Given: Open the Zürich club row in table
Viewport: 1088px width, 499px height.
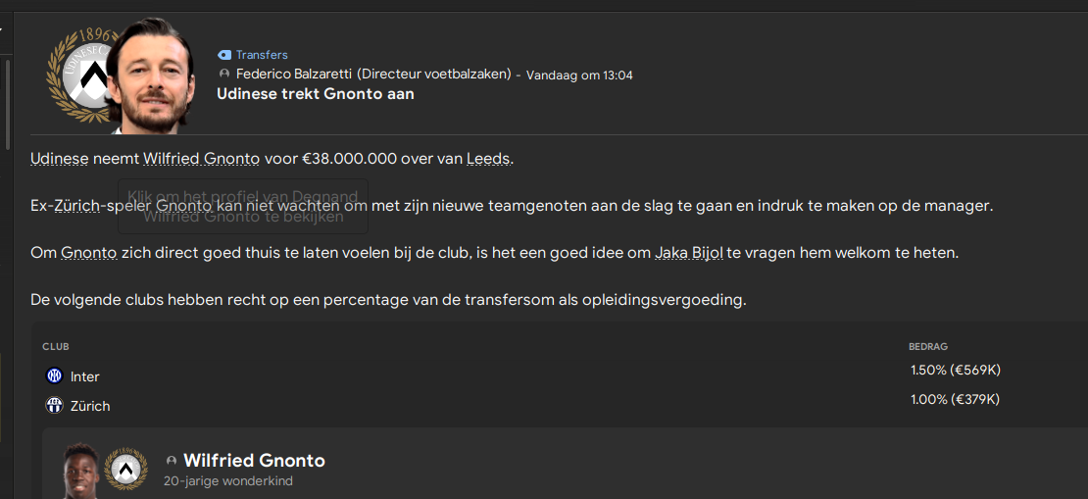Looking at the screenshot, I should coord(559,405).
